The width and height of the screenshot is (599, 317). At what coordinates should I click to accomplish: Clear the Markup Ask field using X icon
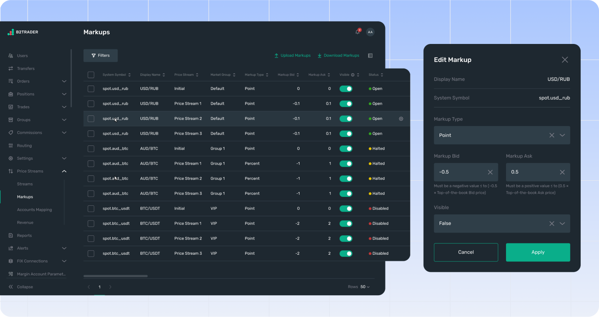tap(562, 172)
